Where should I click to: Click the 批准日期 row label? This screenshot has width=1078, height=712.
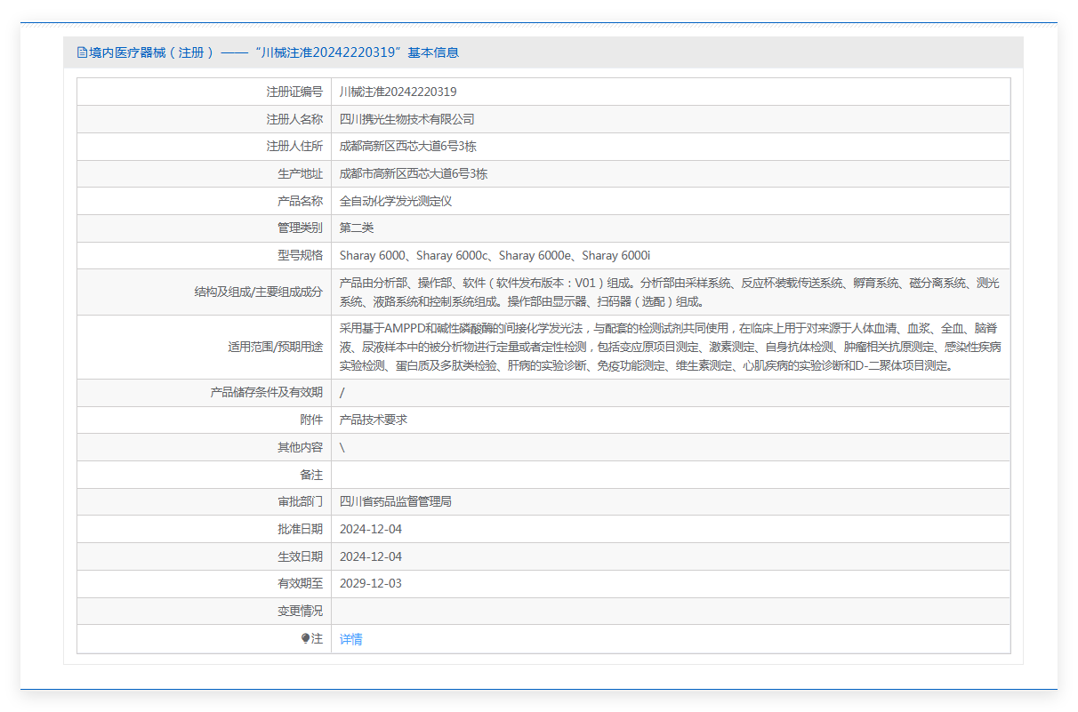pyautogui.click(x=300, y=529)
